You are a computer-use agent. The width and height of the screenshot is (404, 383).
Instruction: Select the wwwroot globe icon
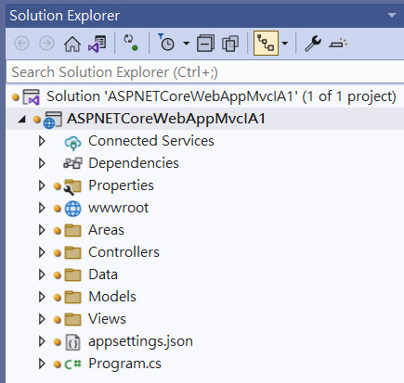coord(73,208)
